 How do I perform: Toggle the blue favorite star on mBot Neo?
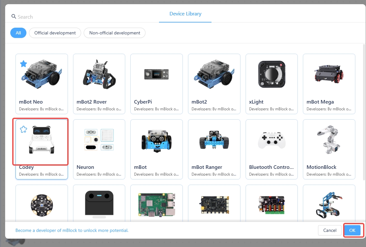[x=23, y=63]
